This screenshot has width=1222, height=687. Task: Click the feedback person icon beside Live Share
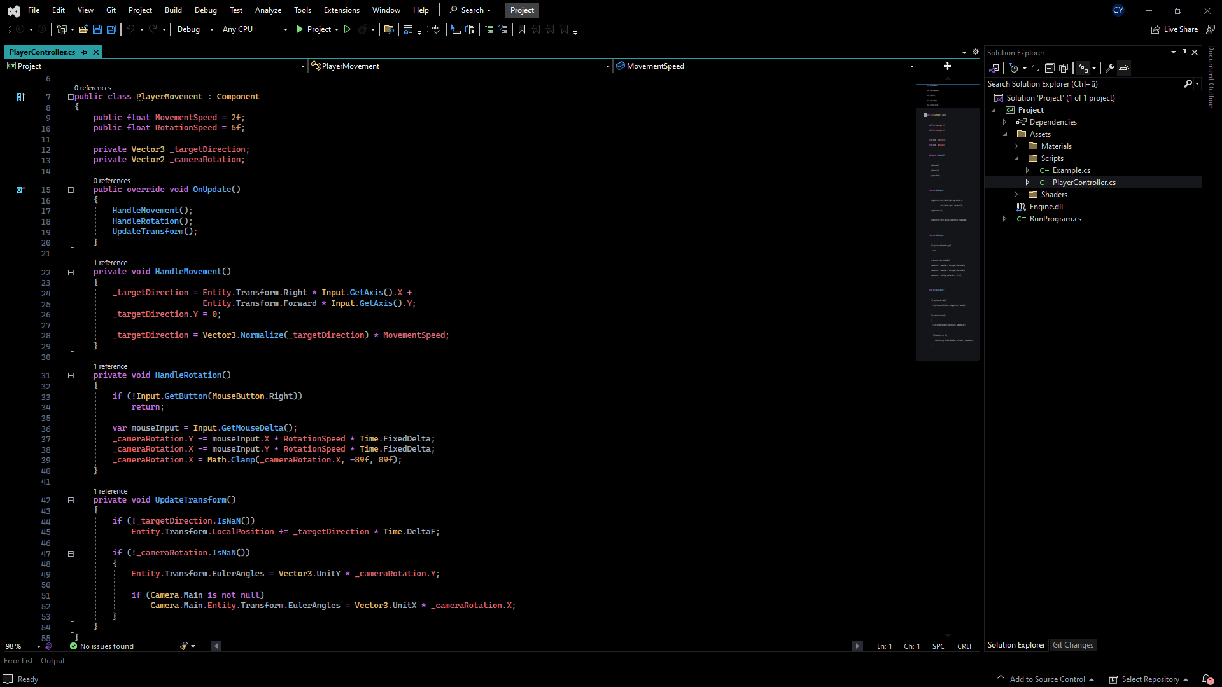[x=1211, y=29]
